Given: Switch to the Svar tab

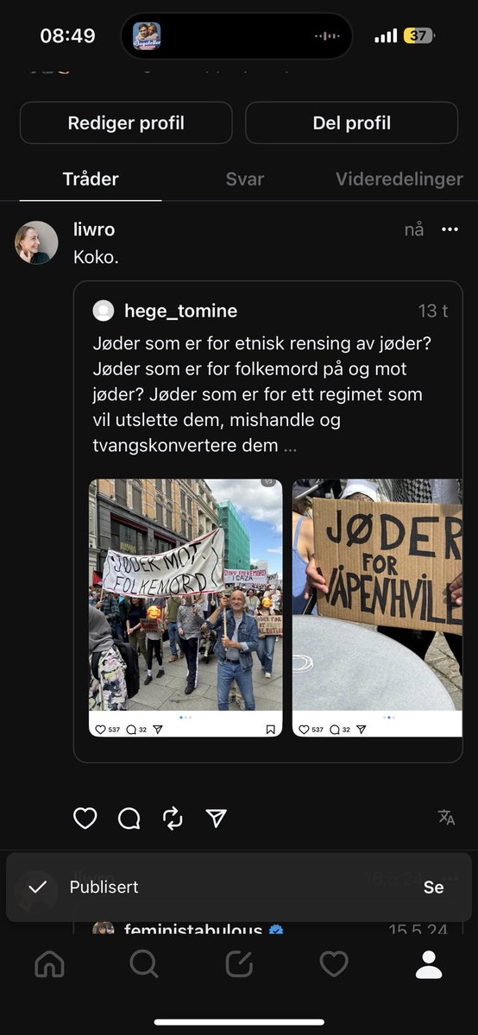Looking at the screenshot, I should [245, 179].
